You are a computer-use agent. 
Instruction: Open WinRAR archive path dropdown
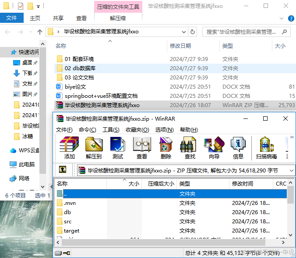tap(291, 171)
